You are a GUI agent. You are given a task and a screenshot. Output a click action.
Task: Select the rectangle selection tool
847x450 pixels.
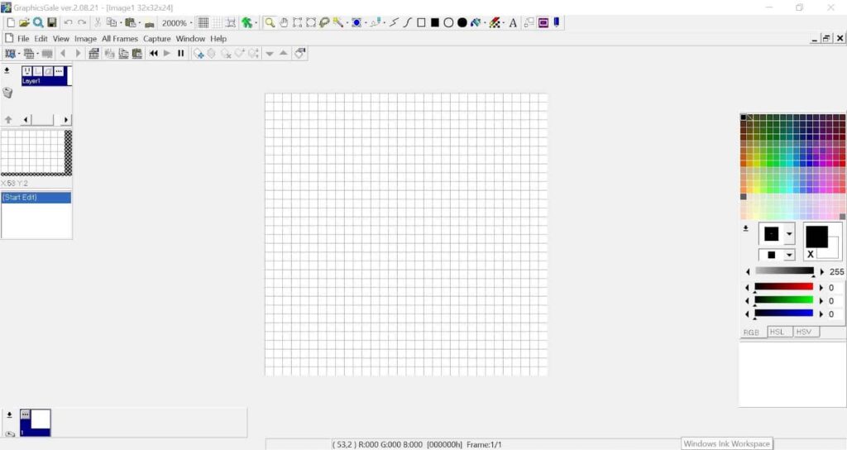coord(297,22)
